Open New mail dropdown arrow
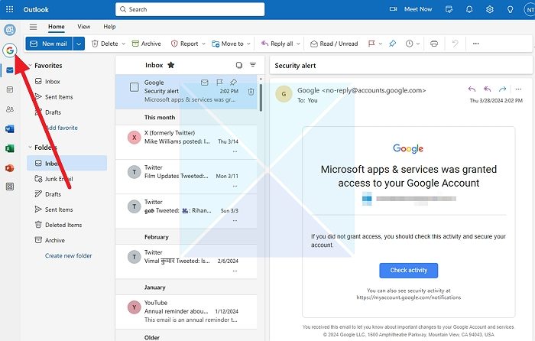This screenshot has height=341, width=535. point(79,44)
